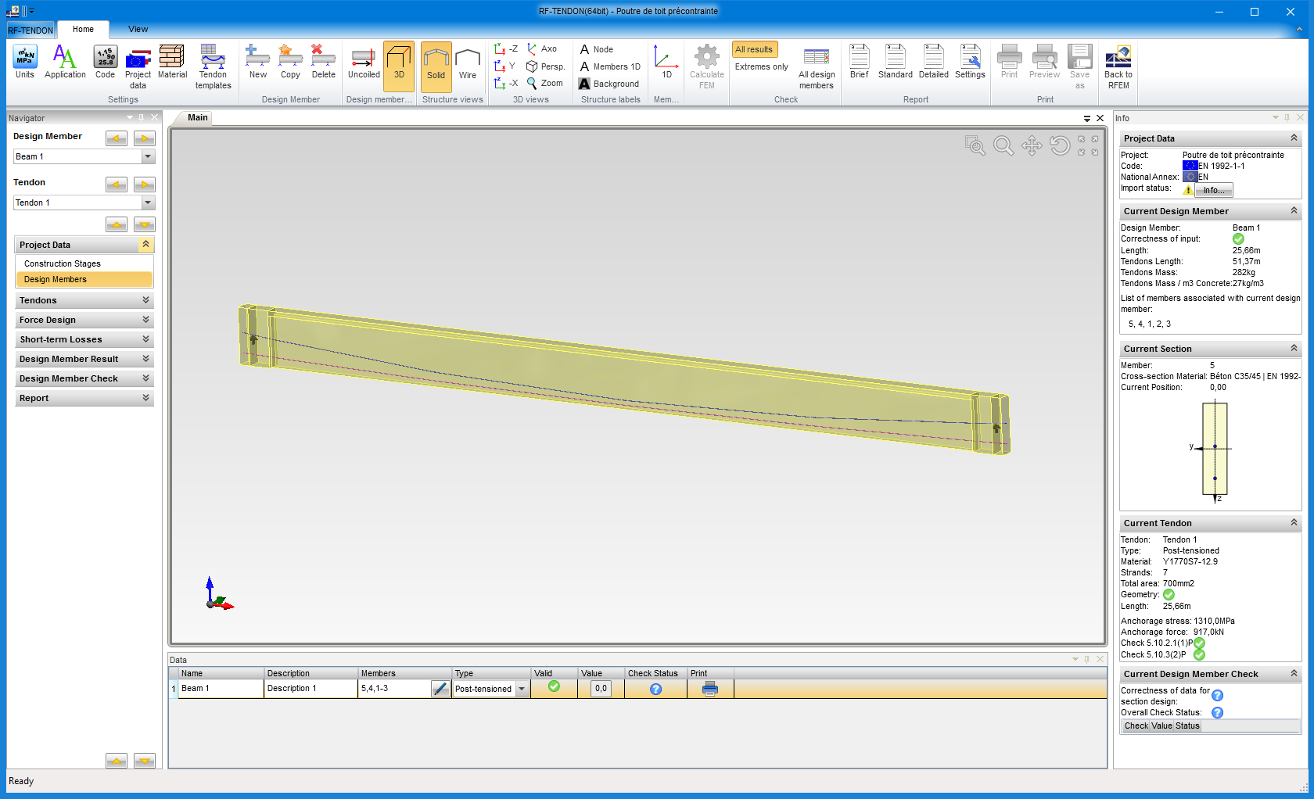The width and height of the screenshot is (1314, 799).
Task: Switch to Axo 3D view
Action: [542, 49]
